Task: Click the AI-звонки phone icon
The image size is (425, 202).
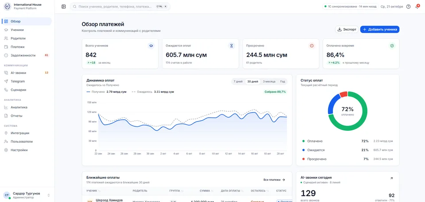Action: tap(6, 73)
